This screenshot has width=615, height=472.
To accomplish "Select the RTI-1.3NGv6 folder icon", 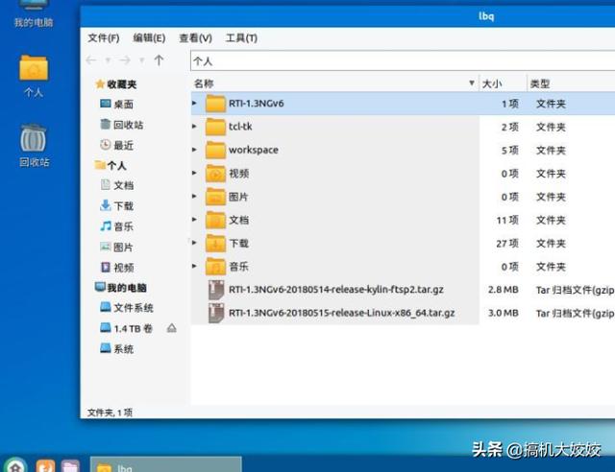I will 215,104.
